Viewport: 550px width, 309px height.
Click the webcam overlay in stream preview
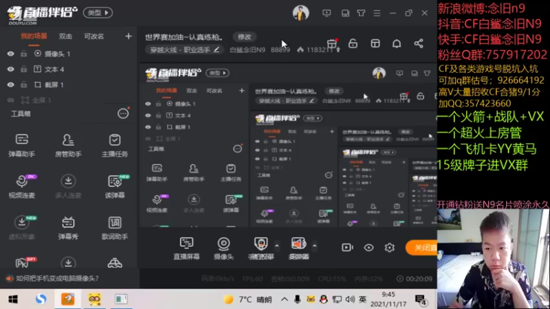pyautogui.click(x=493, y=259)
